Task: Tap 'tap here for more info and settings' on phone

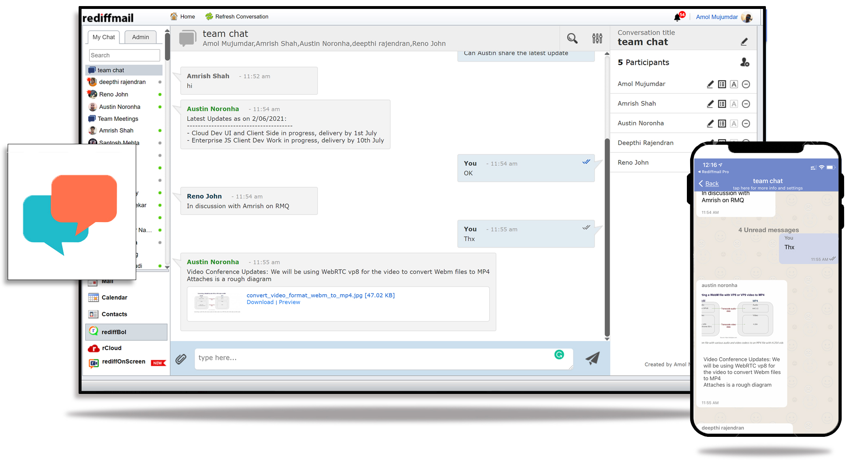Action: click(x=767, y=188)
